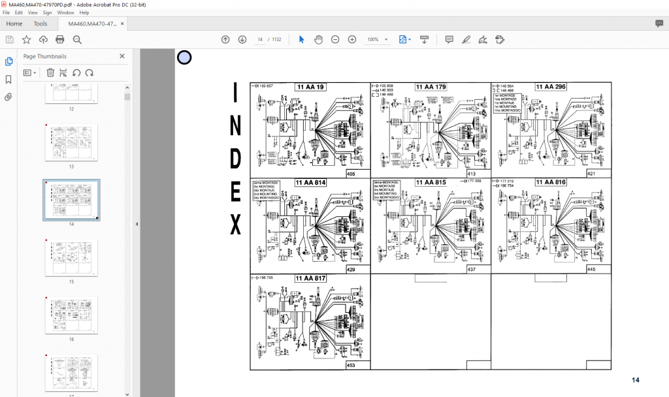
Task: Open the View menu
Action: [33, 12]
